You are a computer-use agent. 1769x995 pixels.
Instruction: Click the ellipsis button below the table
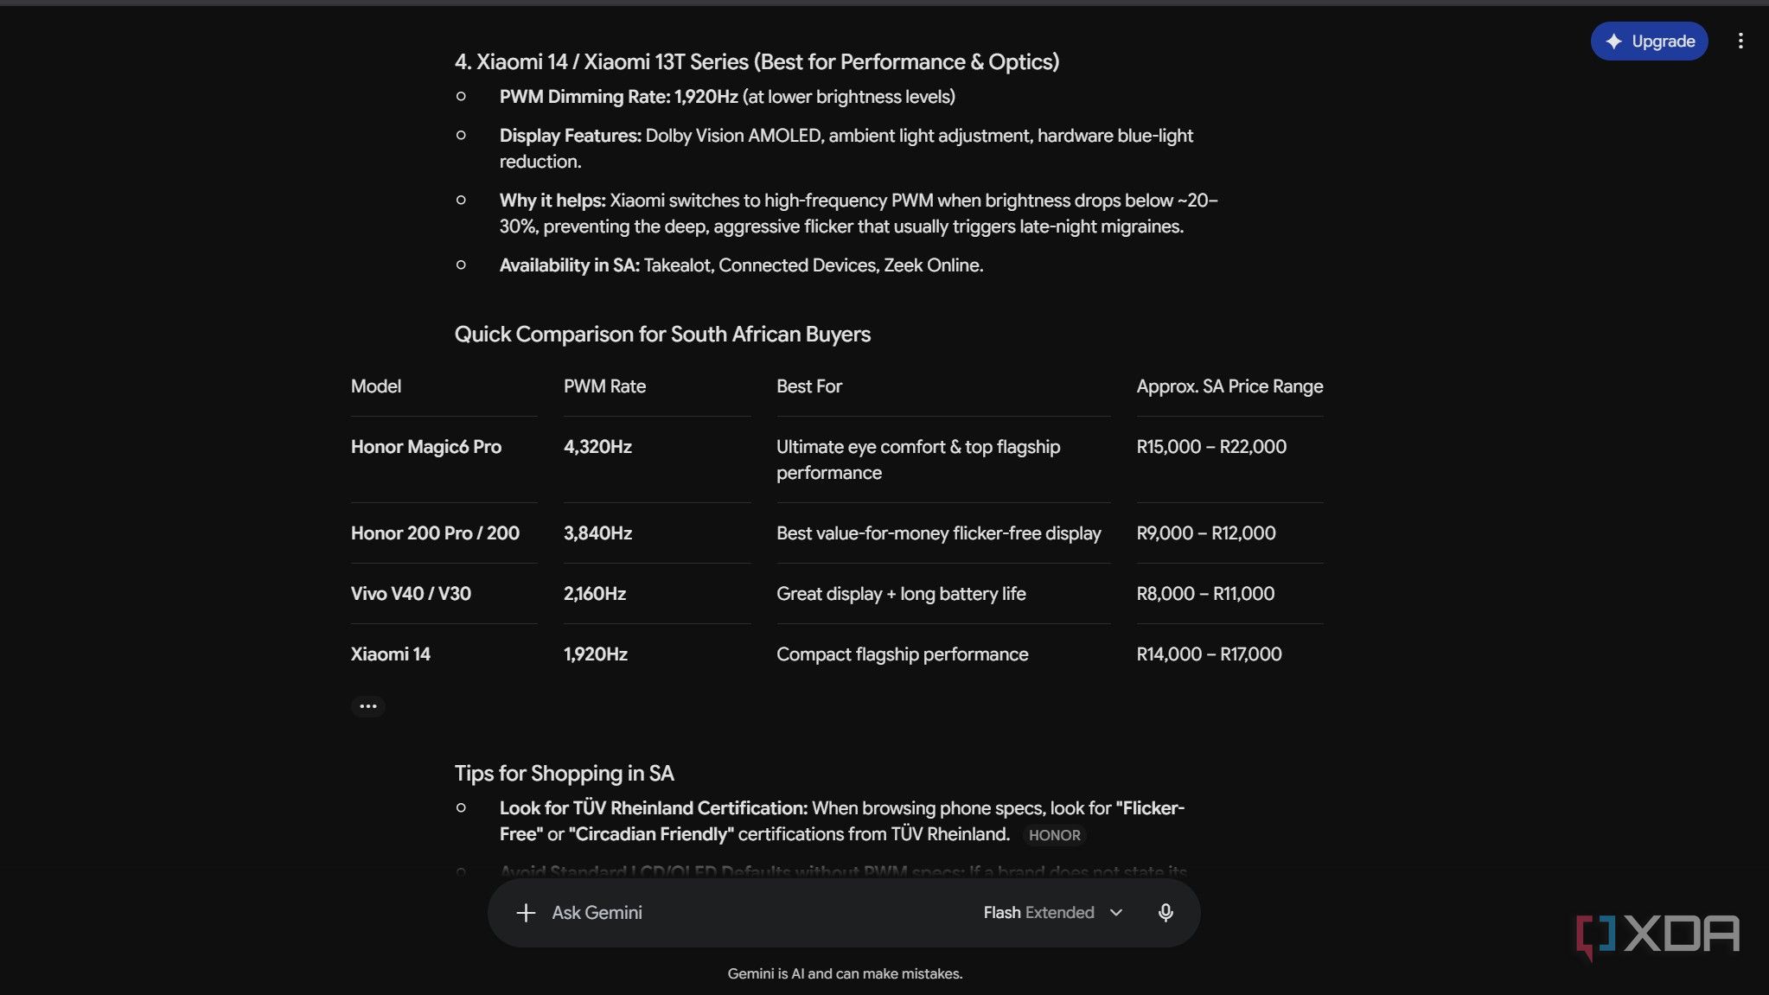click(x=368, y=706)
